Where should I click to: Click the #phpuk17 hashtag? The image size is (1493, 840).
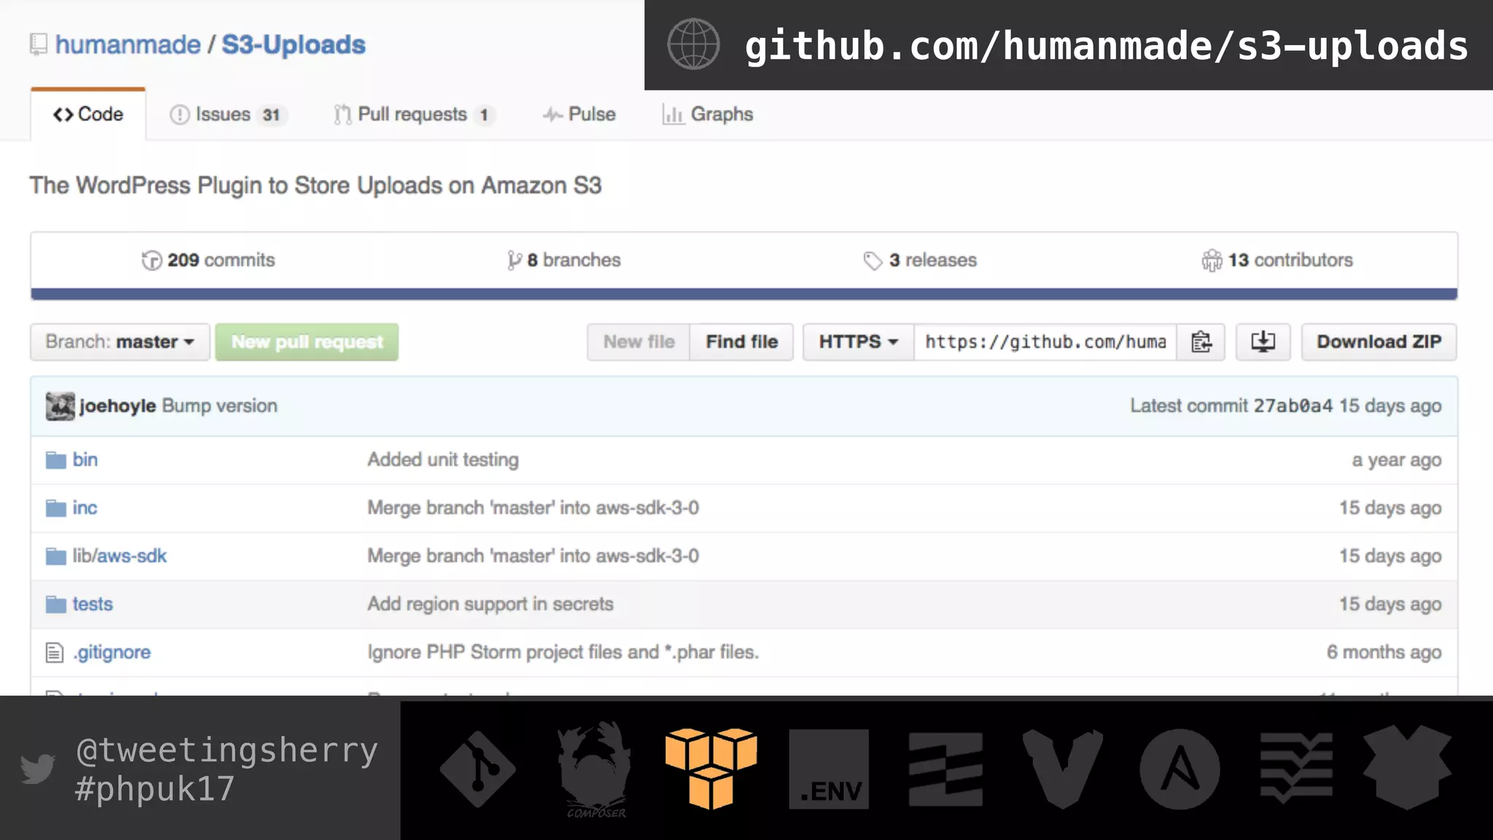pos(155,789)
